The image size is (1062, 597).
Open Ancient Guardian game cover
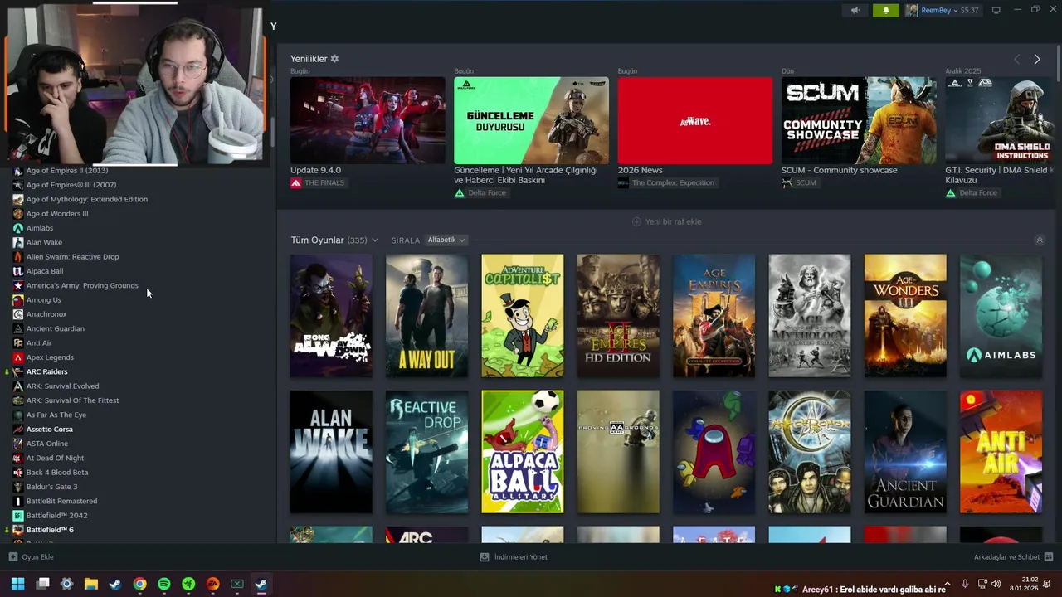coord(905,452)
